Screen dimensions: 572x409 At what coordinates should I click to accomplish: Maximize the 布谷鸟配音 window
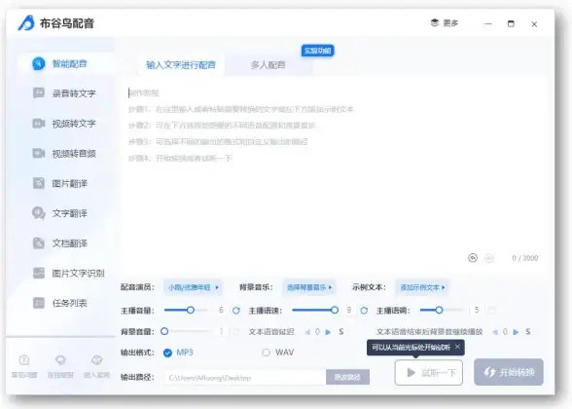511,24
